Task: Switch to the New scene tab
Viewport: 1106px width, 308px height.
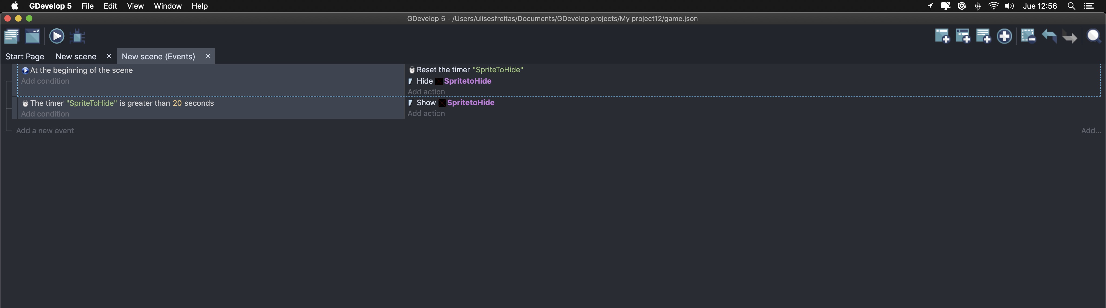Action: tap(76, 57)
